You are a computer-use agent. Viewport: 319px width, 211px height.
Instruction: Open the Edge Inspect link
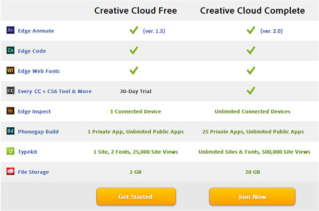point(34,111)
